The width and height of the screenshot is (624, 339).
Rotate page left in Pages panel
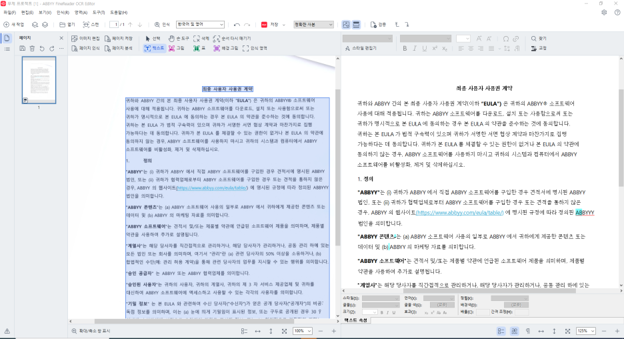[42, 49]
